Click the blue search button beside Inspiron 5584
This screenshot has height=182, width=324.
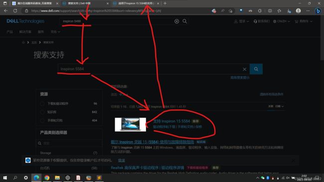tap(256, 69)
